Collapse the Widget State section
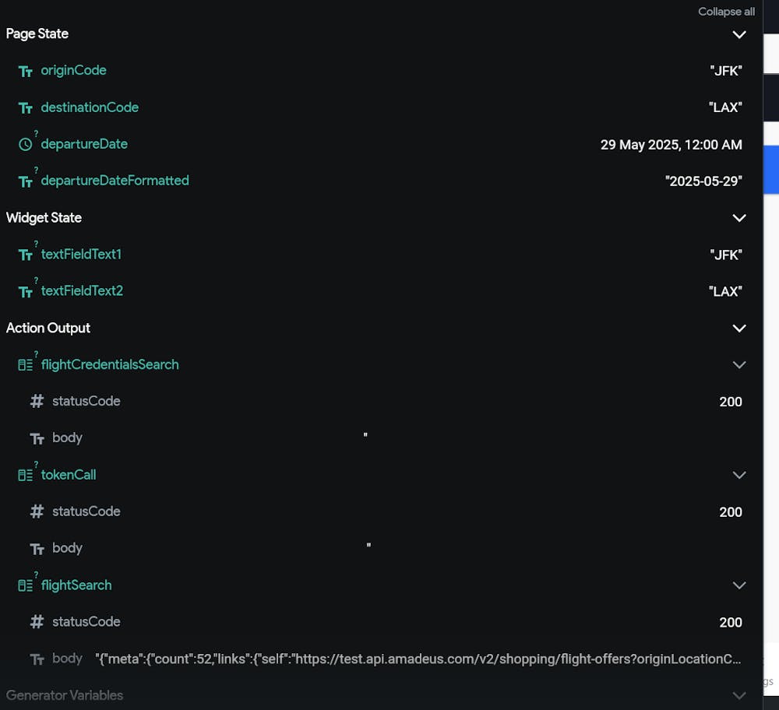Image resolution: width=779 pixels, height=710 pixels. pyautogui.click(x=739, y=218)
